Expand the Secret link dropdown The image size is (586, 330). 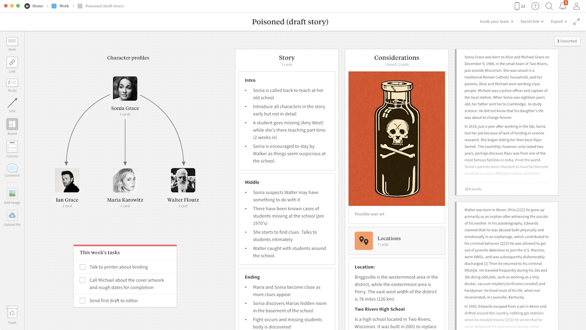pos(531,22)
